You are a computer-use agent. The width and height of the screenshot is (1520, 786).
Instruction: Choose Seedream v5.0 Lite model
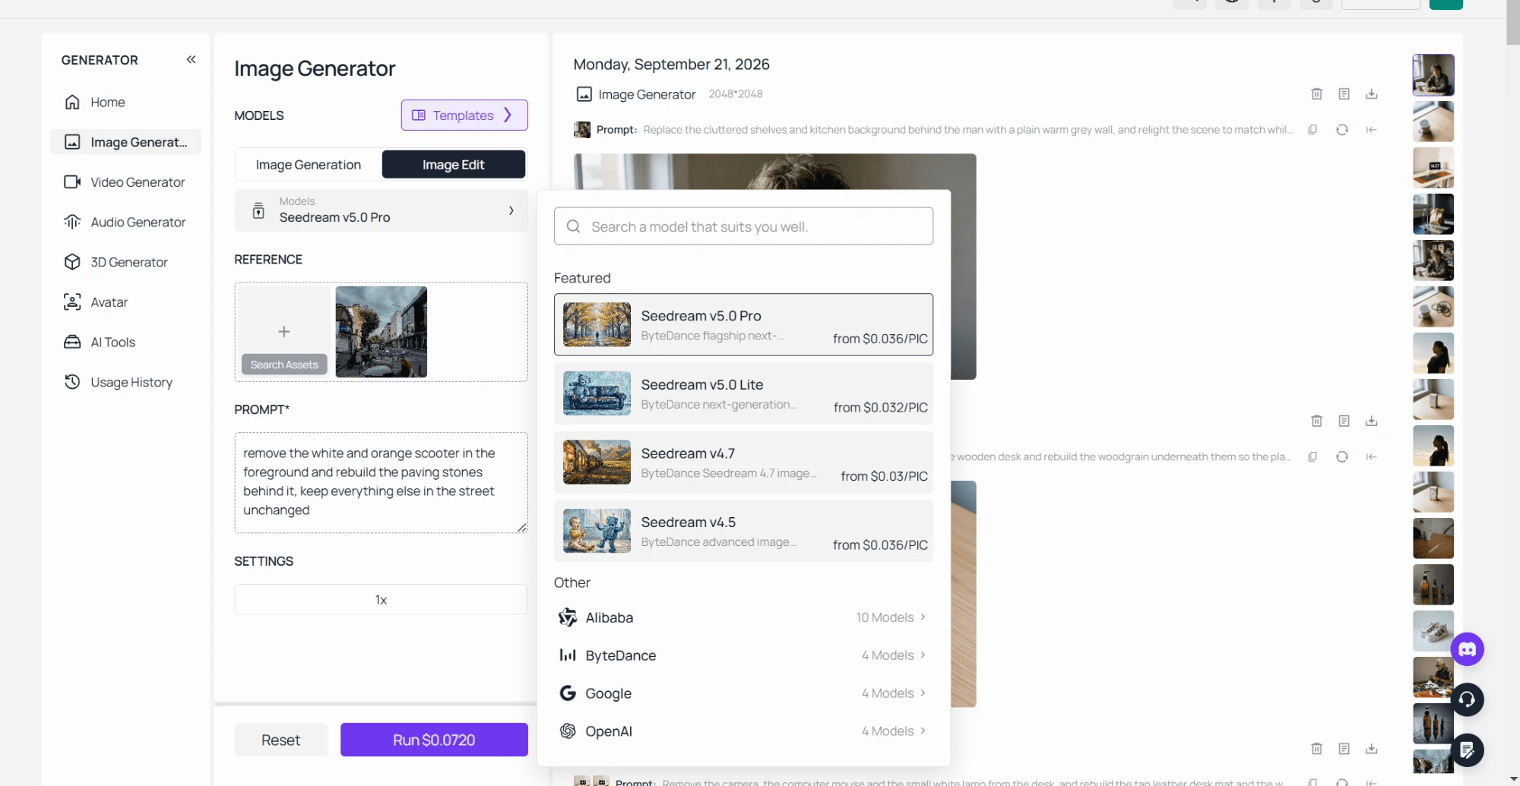(x=743, y=393)
